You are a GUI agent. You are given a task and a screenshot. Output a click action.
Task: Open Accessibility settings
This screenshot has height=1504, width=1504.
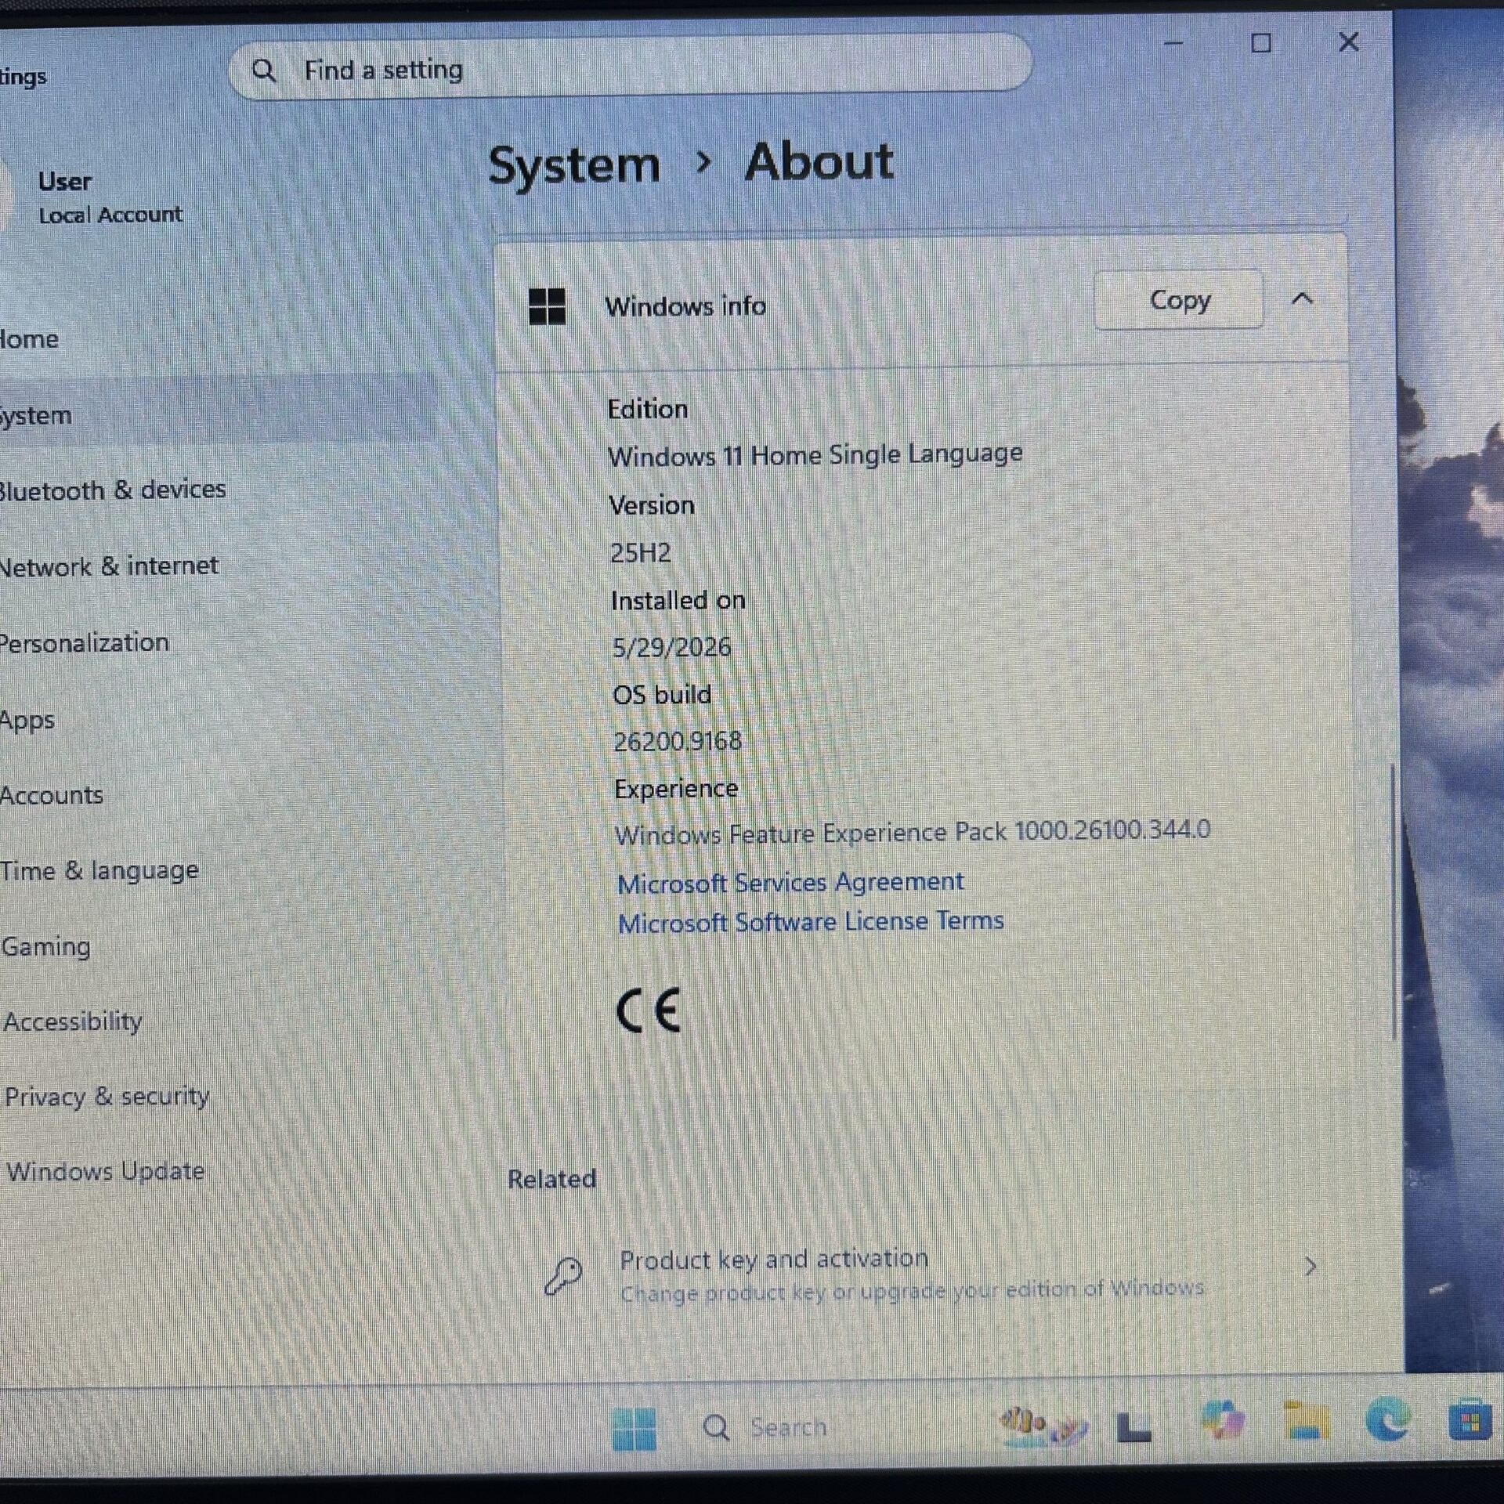tap(73, 1021)
